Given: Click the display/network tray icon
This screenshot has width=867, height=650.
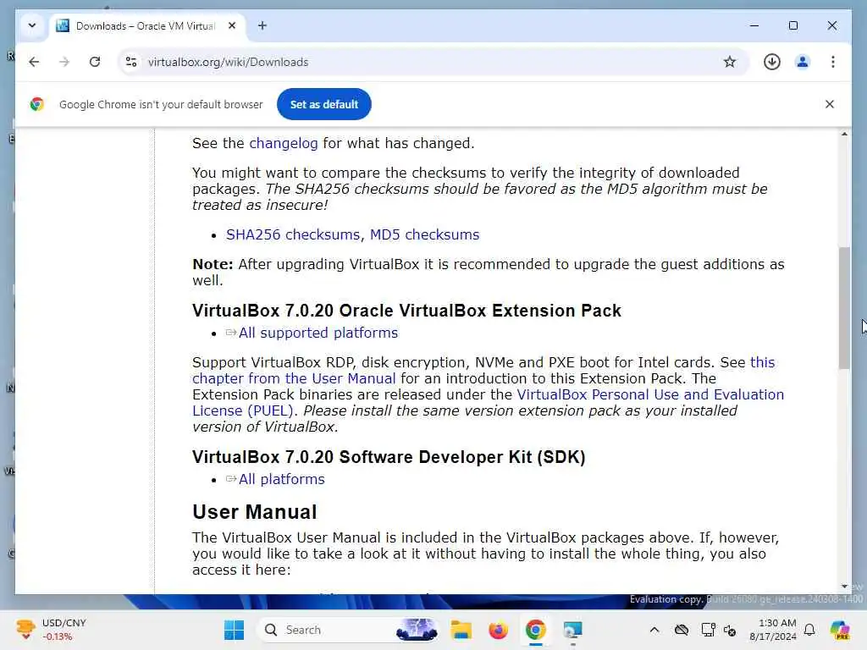Looking at the screenshot, I should [708, 630].
